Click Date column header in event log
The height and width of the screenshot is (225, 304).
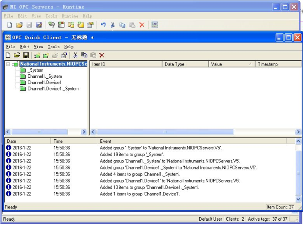tap(28, 141)
